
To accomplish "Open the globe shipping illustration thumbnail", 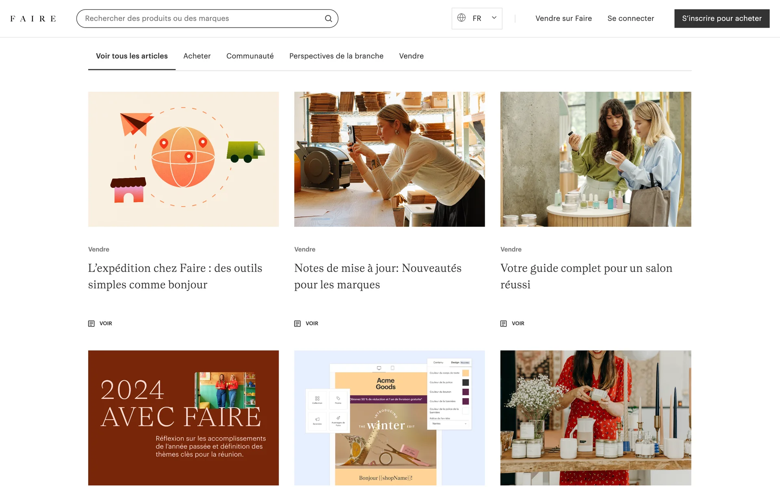I will click(183, 159).
